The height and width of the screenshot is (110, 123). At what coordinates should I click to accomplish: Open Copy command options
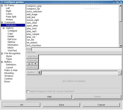[x=10, y=34]
